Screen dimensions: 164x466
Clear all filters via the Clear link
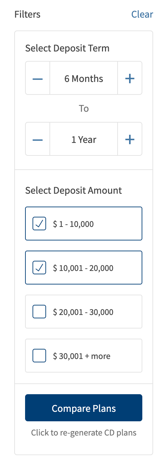click(x=142, y=14)
